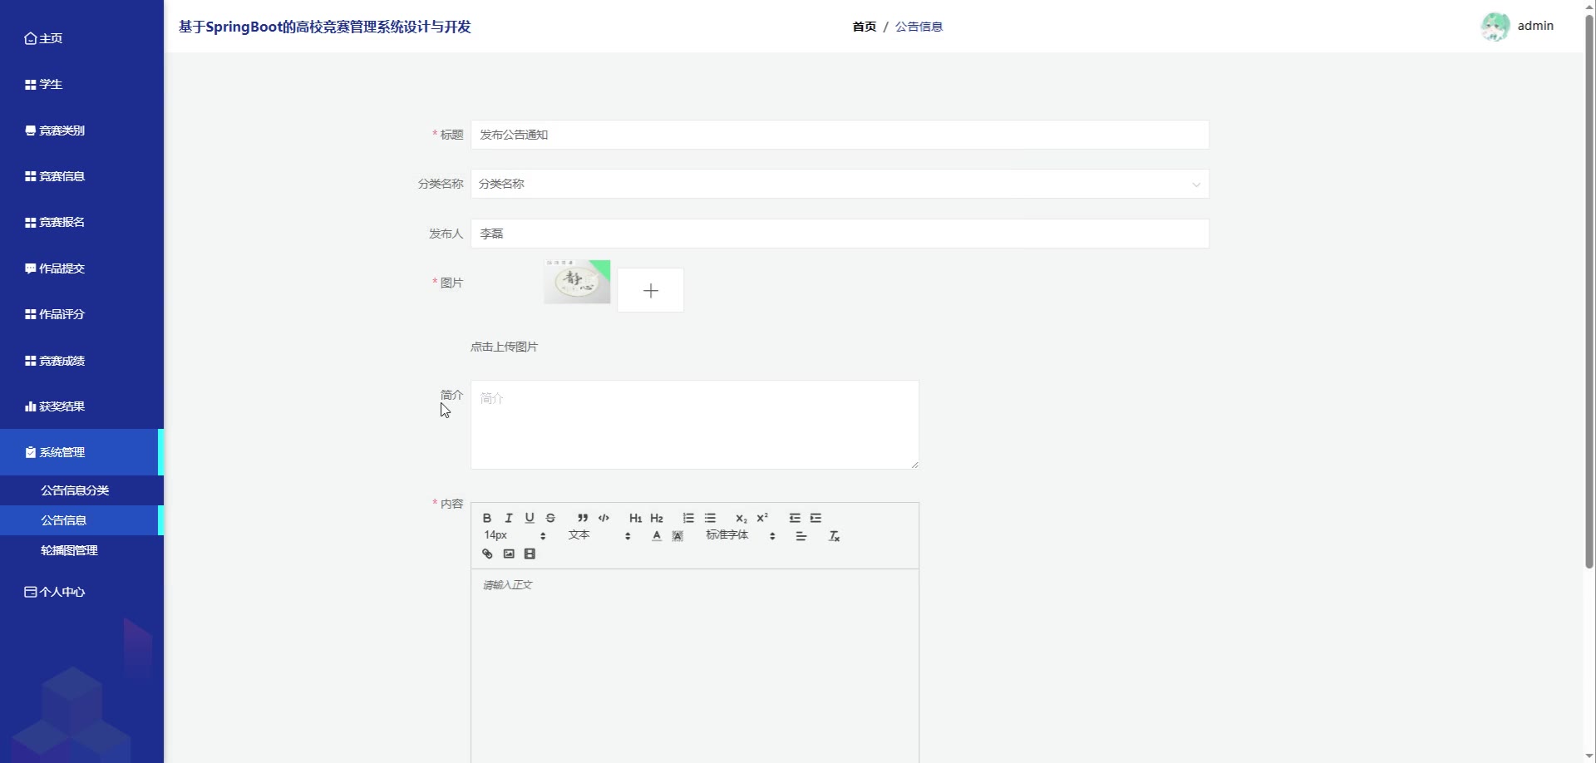Click the 公告信息 breadcrumb
Viewport: 1596px width, 763px height.
(x=919, y=27)
